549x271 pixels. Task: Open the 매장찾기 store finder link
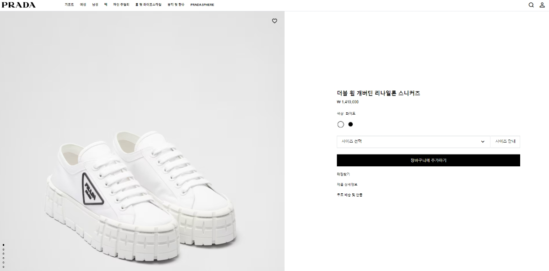click(x=344, y=174)
